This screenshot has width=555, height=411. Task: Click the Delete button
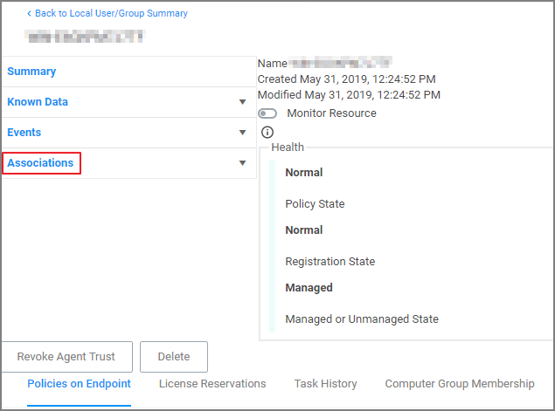click(x=173, y=357)
